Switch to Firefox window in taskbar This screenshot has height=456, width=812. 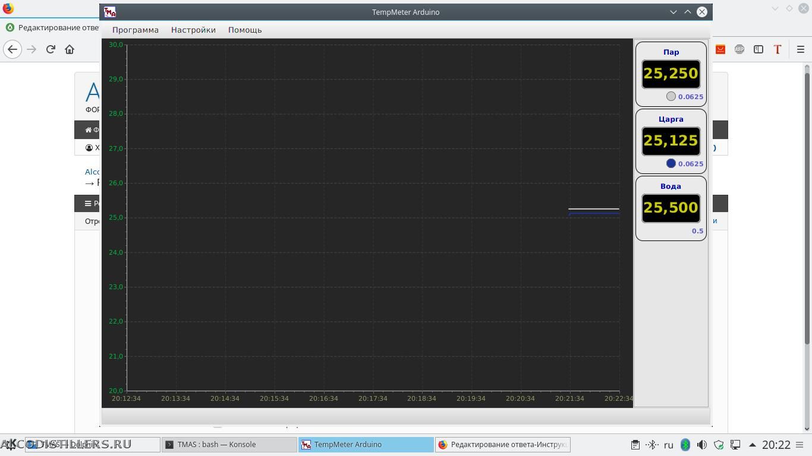[502, 444]
